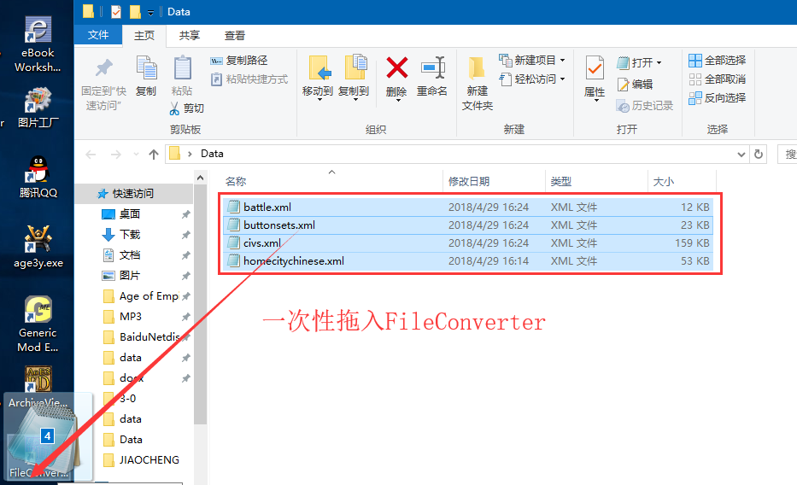Click the Rename (重命名) ribbon icon
This screenshot has width=797, height=485.
[x=432, y=68]
